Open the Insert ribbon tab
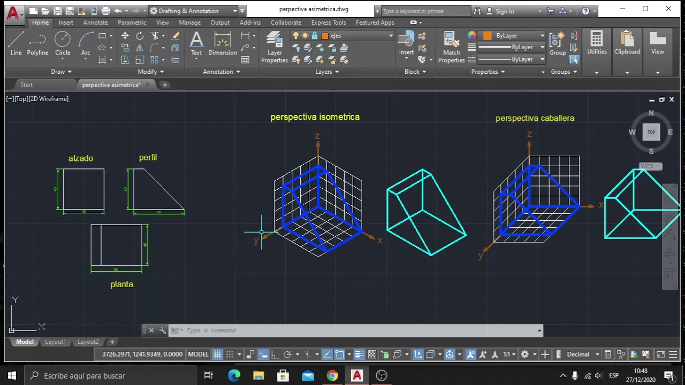 point(66,22)
